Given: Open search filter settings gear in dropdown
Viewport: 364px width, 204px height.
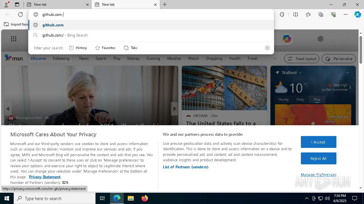Looking at the screenshot, I should point(267,48).
